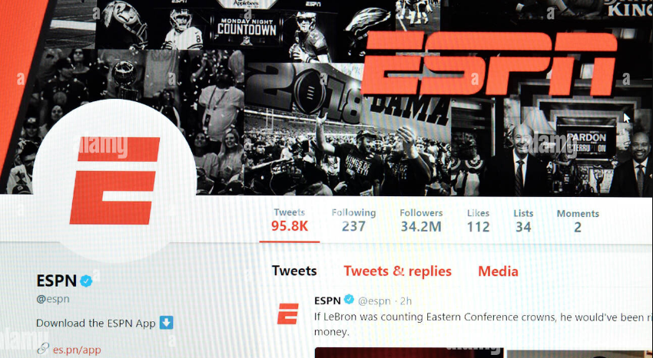
Task: Click the ESPN logo in header banner
Action: (x=489, y=63)
